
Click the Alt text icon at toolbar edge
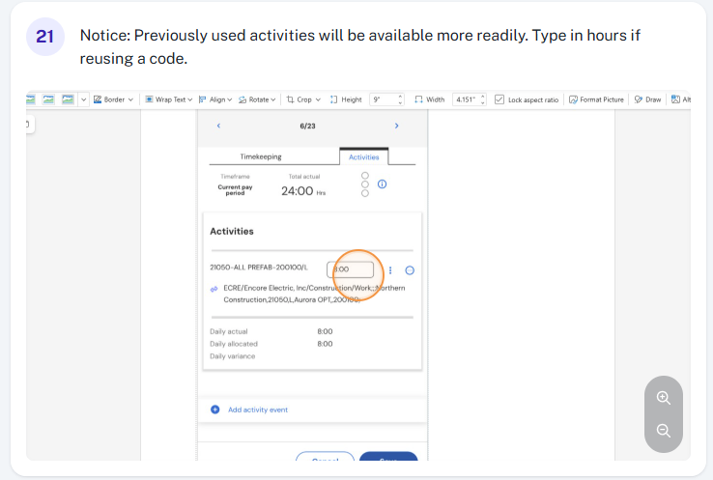(x=675, y=99)
